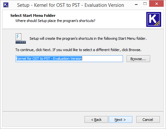Open the Browse... folder dialog
Image resolution: width=166 pixels, height=129 pixels.
point(138,59)
